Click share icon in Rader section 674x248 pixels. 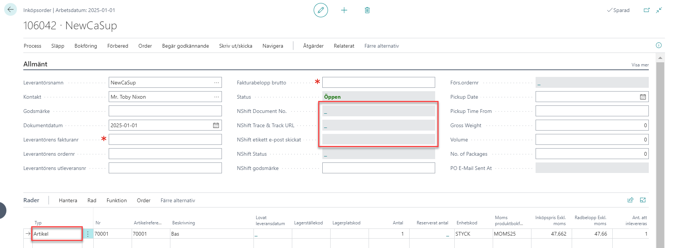[630, 200]
